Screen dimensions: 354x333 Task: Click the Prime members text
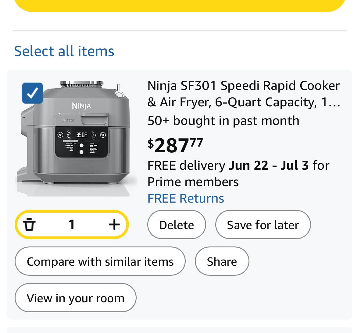pos(193,182)
